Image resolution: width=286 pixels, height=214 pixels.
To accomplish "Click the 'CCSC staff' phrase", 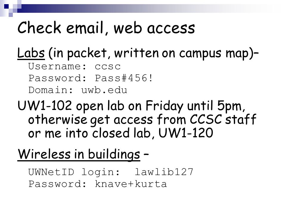I will click(x=223, y=119).
